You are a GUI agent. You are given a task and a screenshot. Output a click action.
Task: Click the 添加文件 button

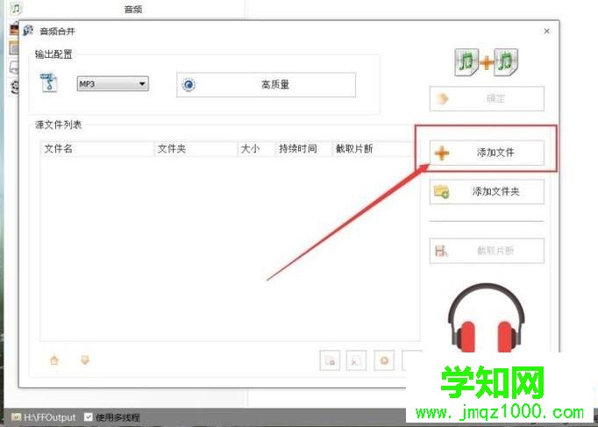pyautogui.click(x=487, y=153)
